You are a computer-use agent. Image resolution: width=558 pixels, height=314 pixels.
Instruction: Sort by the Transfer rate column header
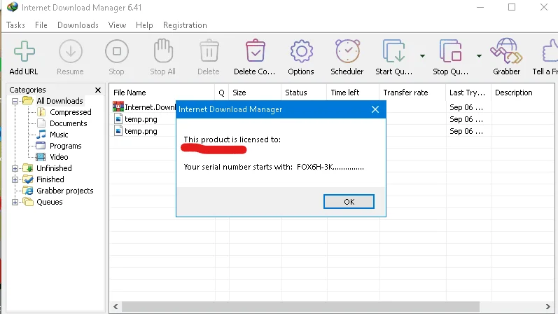point(412,93)
